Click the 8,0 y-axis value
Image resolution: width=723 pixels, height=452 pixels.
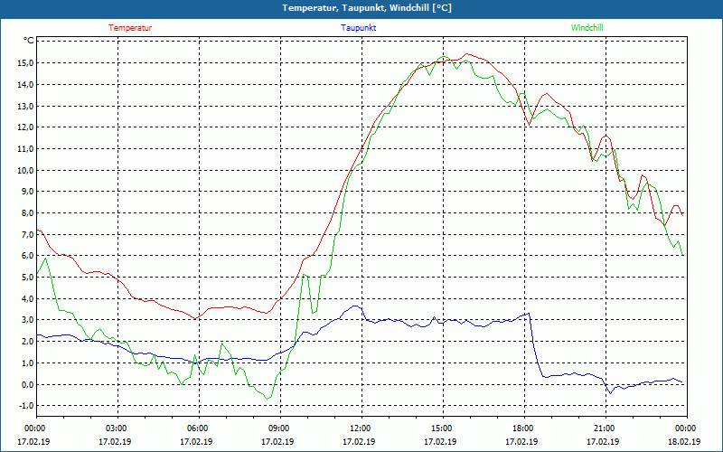(x=28, y=213)
